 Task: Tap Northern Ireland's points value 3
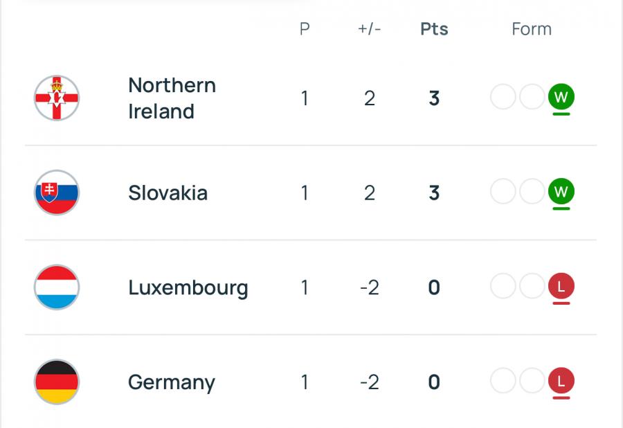[x=434, y=98]
